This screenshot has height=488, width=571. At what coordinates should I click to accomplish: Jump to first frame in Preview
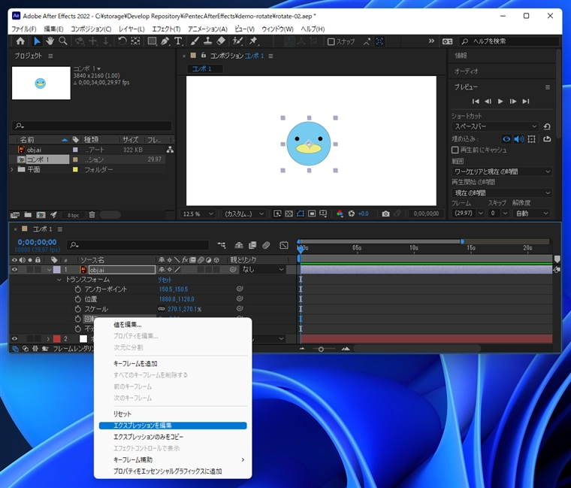tap(476, 102)
